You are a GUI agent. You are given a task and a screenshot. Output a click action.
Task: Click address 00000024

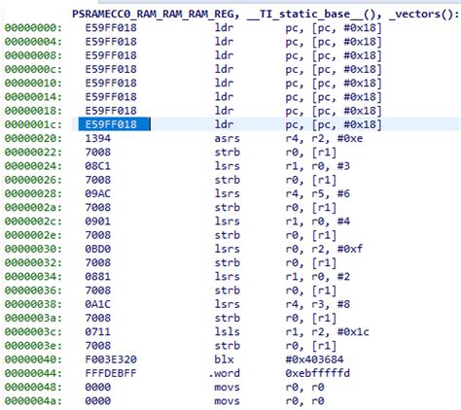click(x=33, y=166)
